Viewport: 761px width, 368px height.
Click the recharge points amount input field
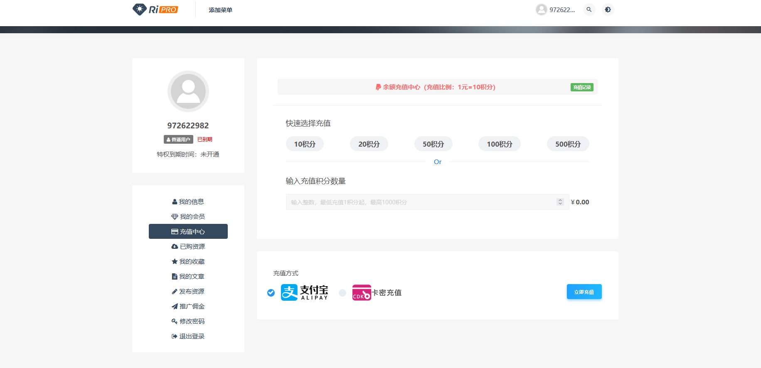pos(420,202)
